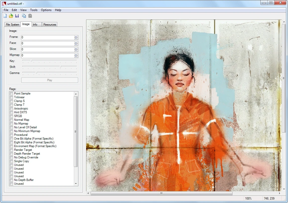Screen dimensions: 288x203
Task: Enable the Point Sample flag
Action: pos(11,93)
